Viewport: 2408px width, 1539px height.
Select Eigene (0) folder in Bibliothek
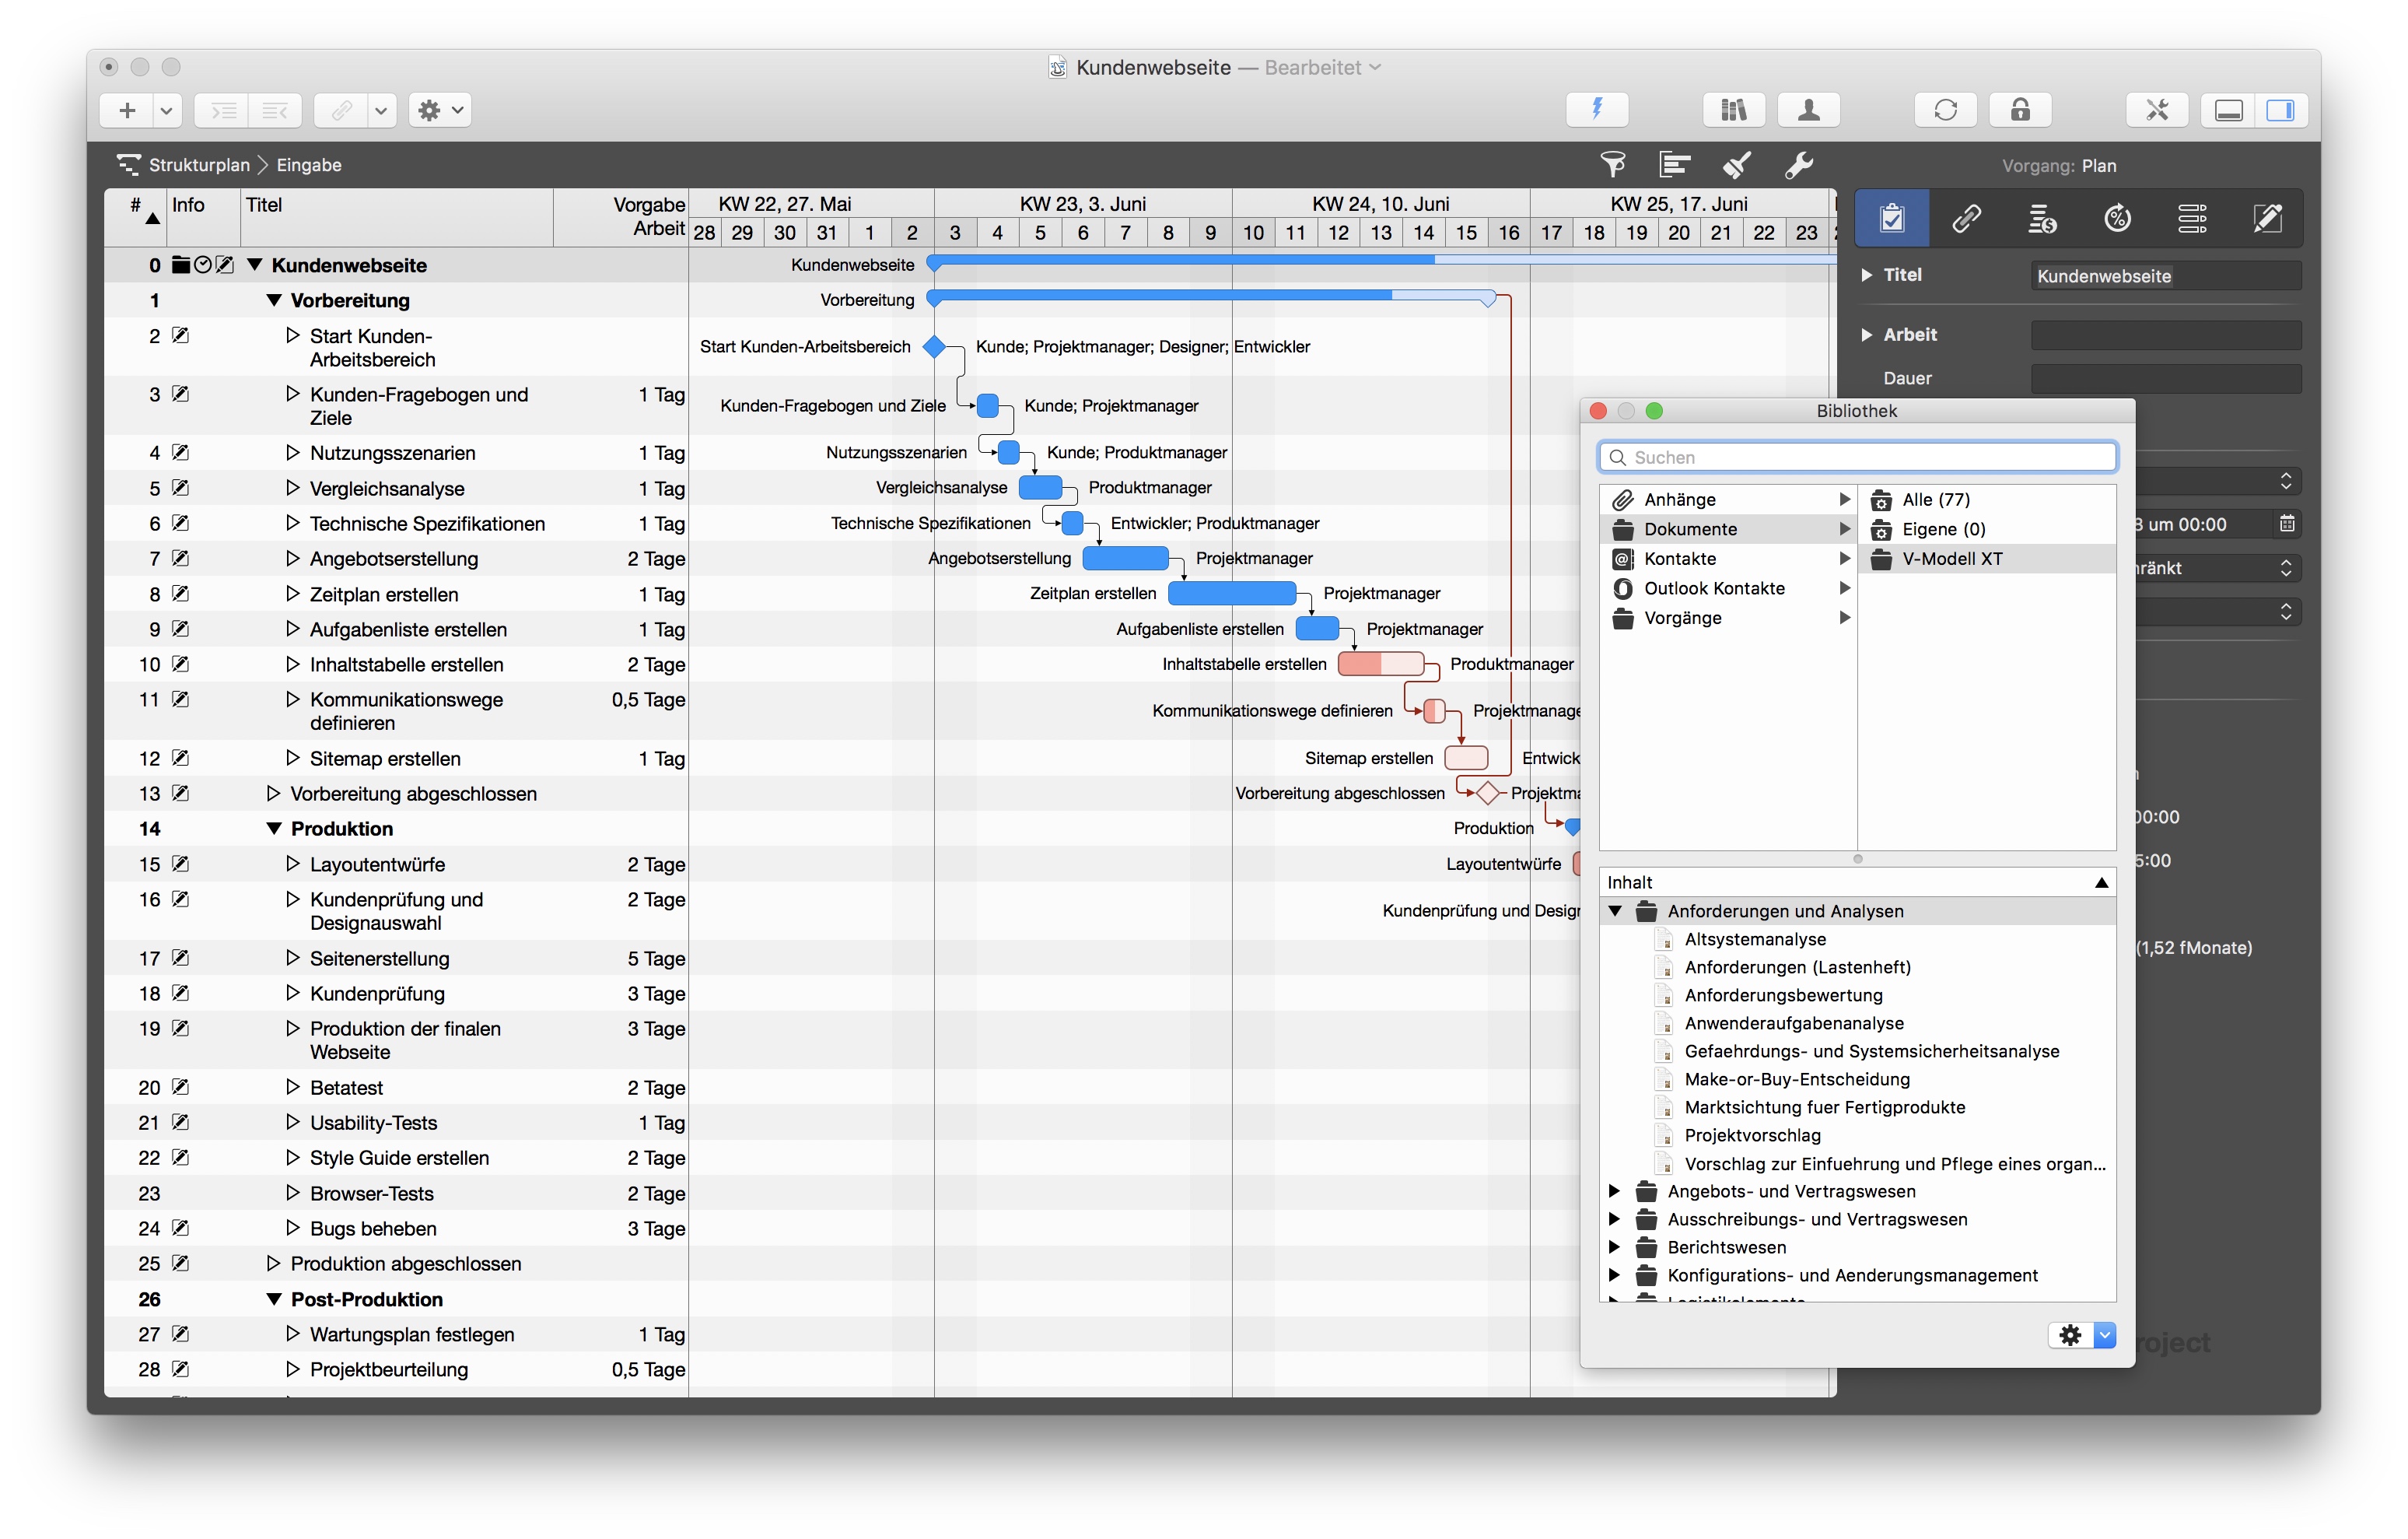pyautogui.click(x=1987, y=529)
